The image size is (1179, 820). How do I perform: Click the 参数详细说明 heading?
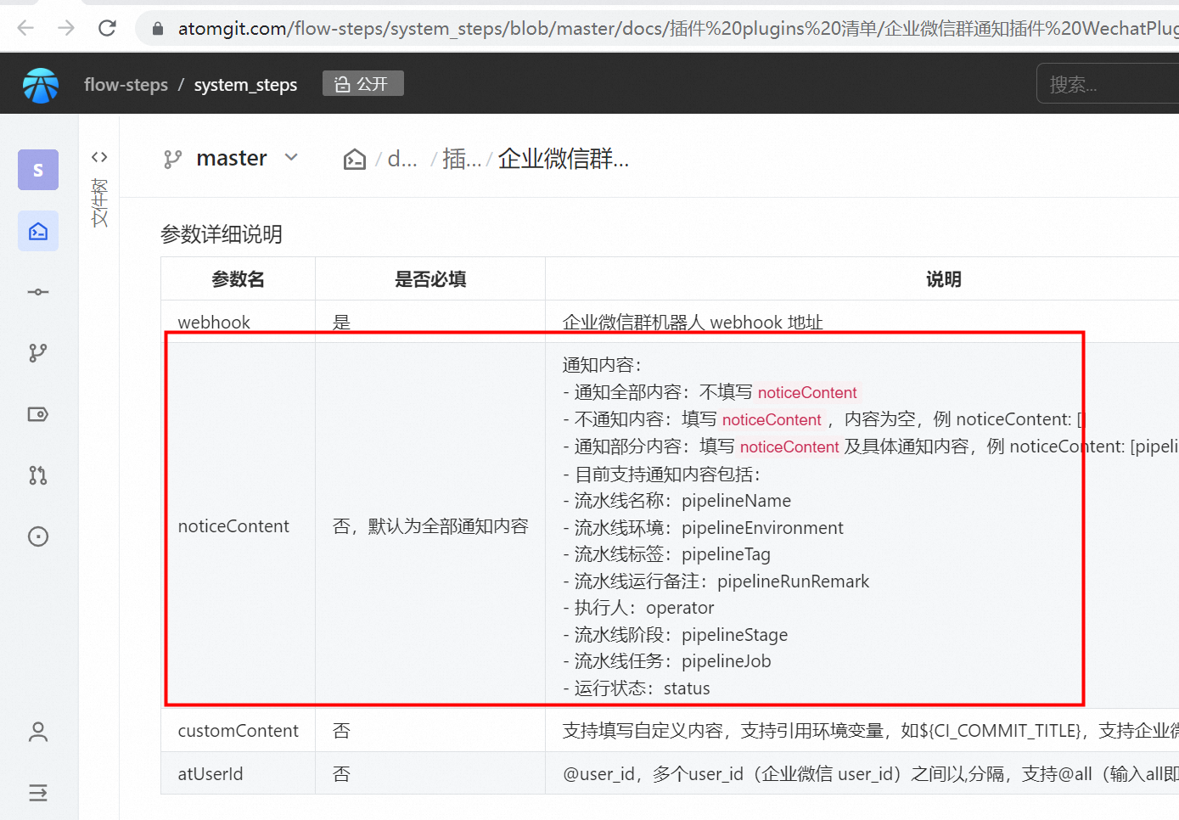tap(222, 234)
